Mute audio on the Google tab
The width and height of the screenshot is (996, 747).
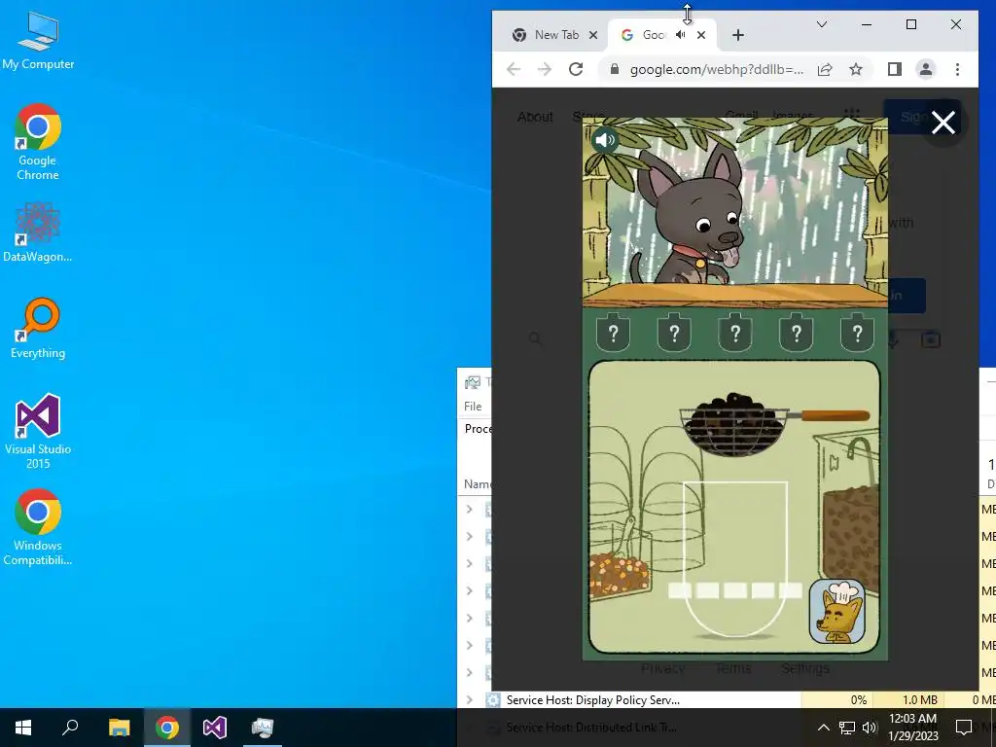[x=681, y=35]
